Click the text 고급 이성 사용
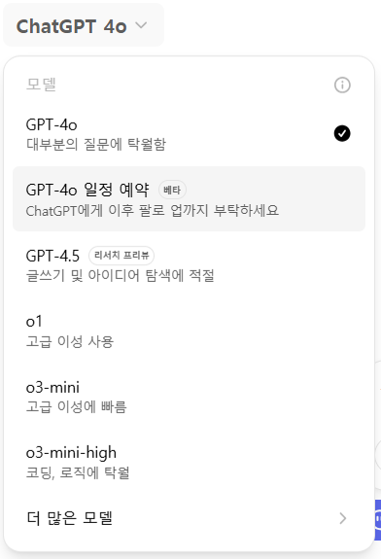 click(x=70, y=341)
